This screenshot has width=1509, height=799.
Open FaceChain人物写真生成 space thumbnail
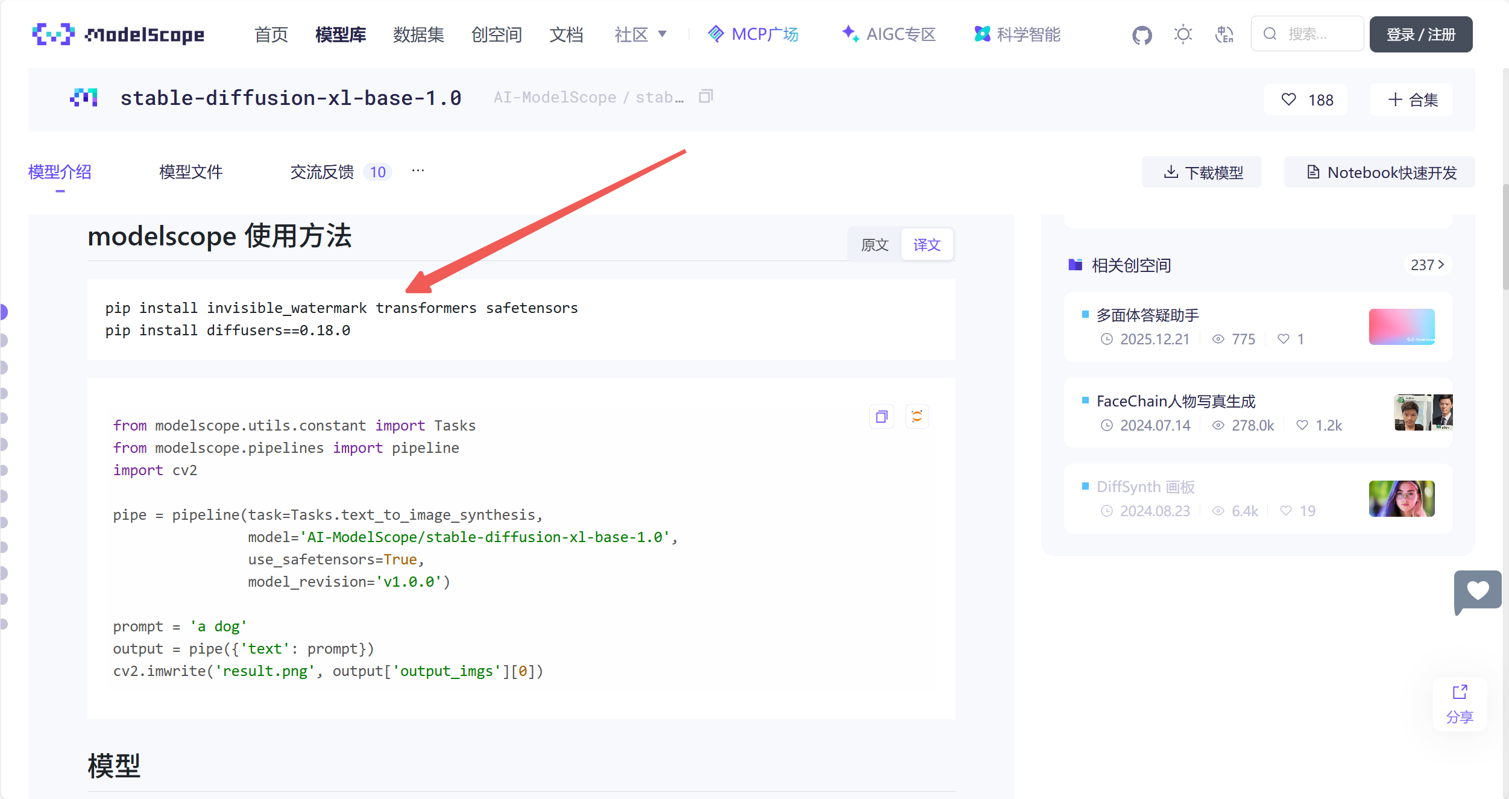coord(1423,412)
